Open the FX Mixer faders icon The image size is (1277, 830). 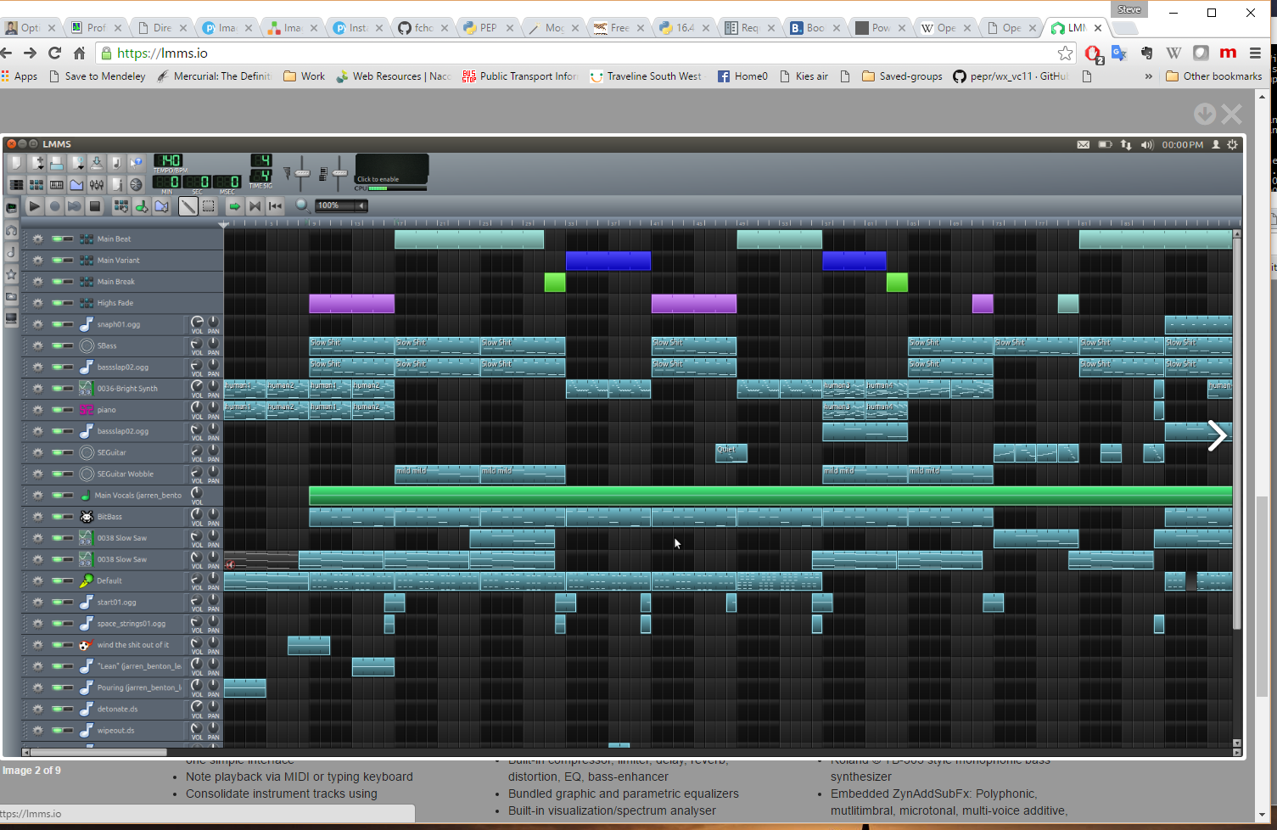coord(97,184)
